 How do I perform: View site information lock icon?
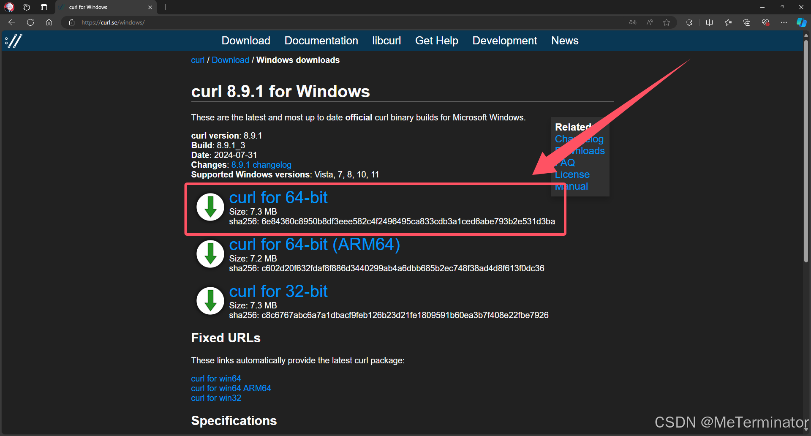(x=72, y=22)
